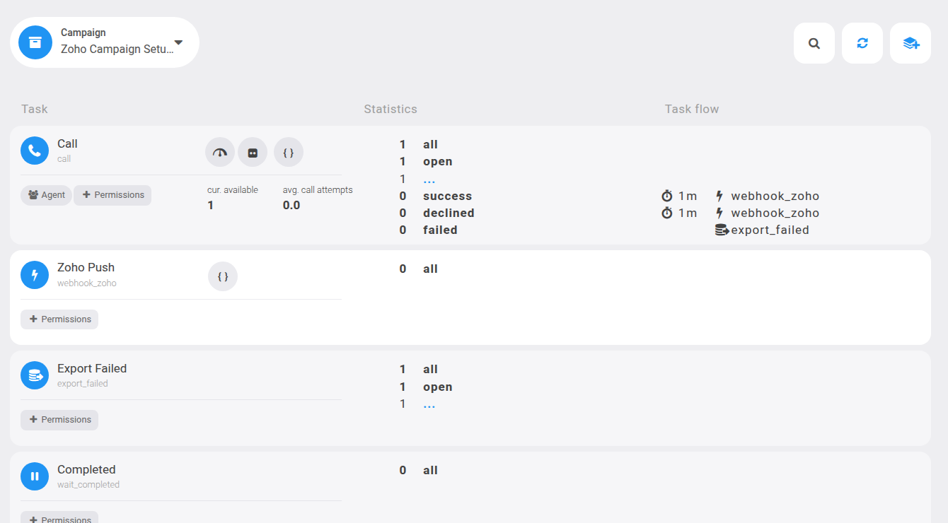Expand the ellipsis under Export Failed statistics
Image resolution: width=948 pixels, height=523 pixels.
point(429,404)
